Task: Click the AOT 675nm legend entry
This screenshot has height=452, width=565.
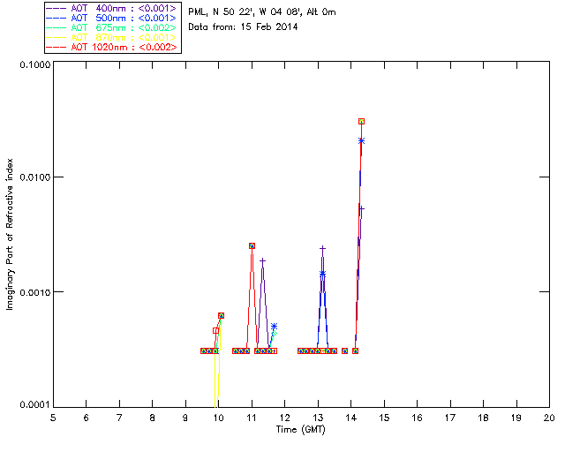Action: tap(112, 27)
